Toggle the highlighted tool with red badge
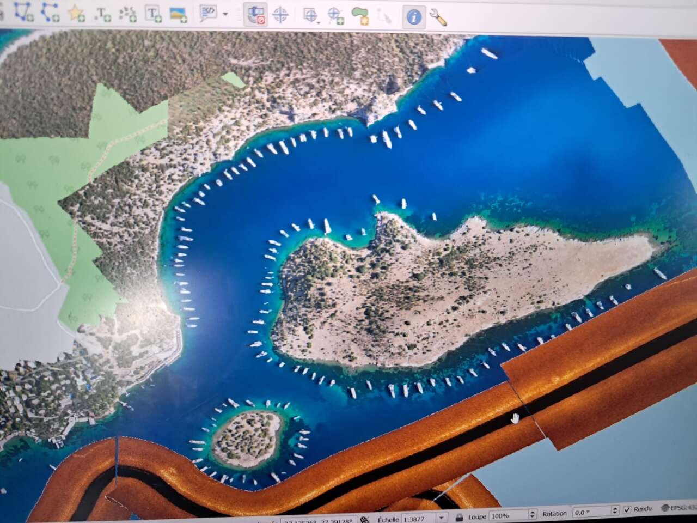This screenshot has height=523, width=697. pyautogui.click(x=255, y=14)
